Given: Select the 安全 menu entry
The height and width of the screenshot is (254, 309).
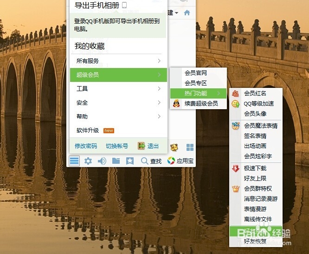Looking at the screenshot, I should (x=118, y=103).
